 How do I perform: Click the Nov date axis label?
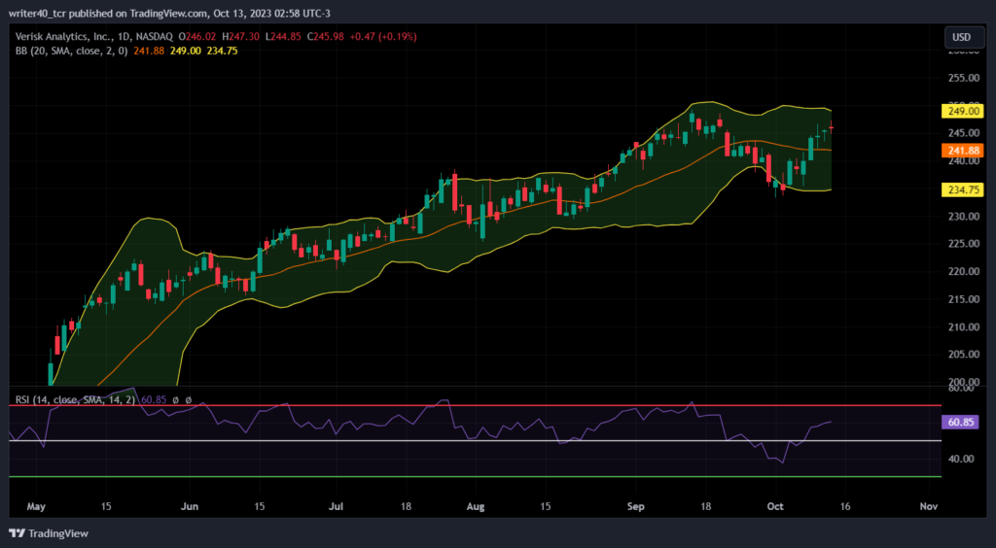tap(929, 507)
